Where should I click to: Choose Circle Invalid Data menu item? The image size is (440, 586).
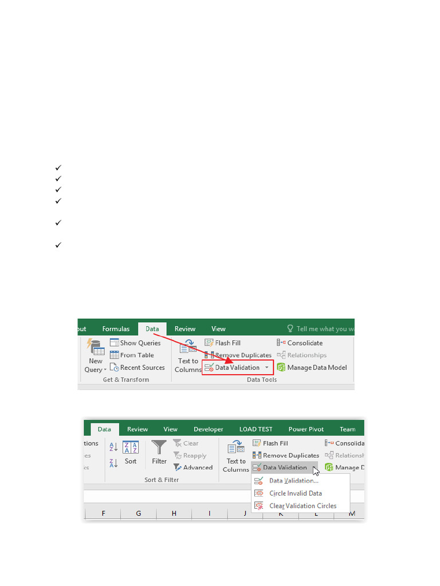301,493
